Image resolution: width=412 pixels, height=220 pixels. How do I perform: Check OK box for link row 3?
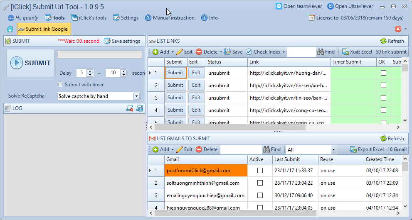[384, 98]
